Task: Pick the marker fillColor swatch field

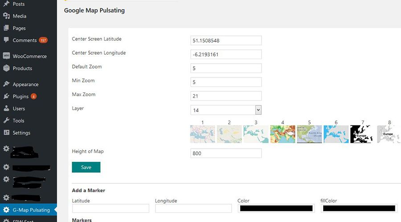Action: [359, 208]
